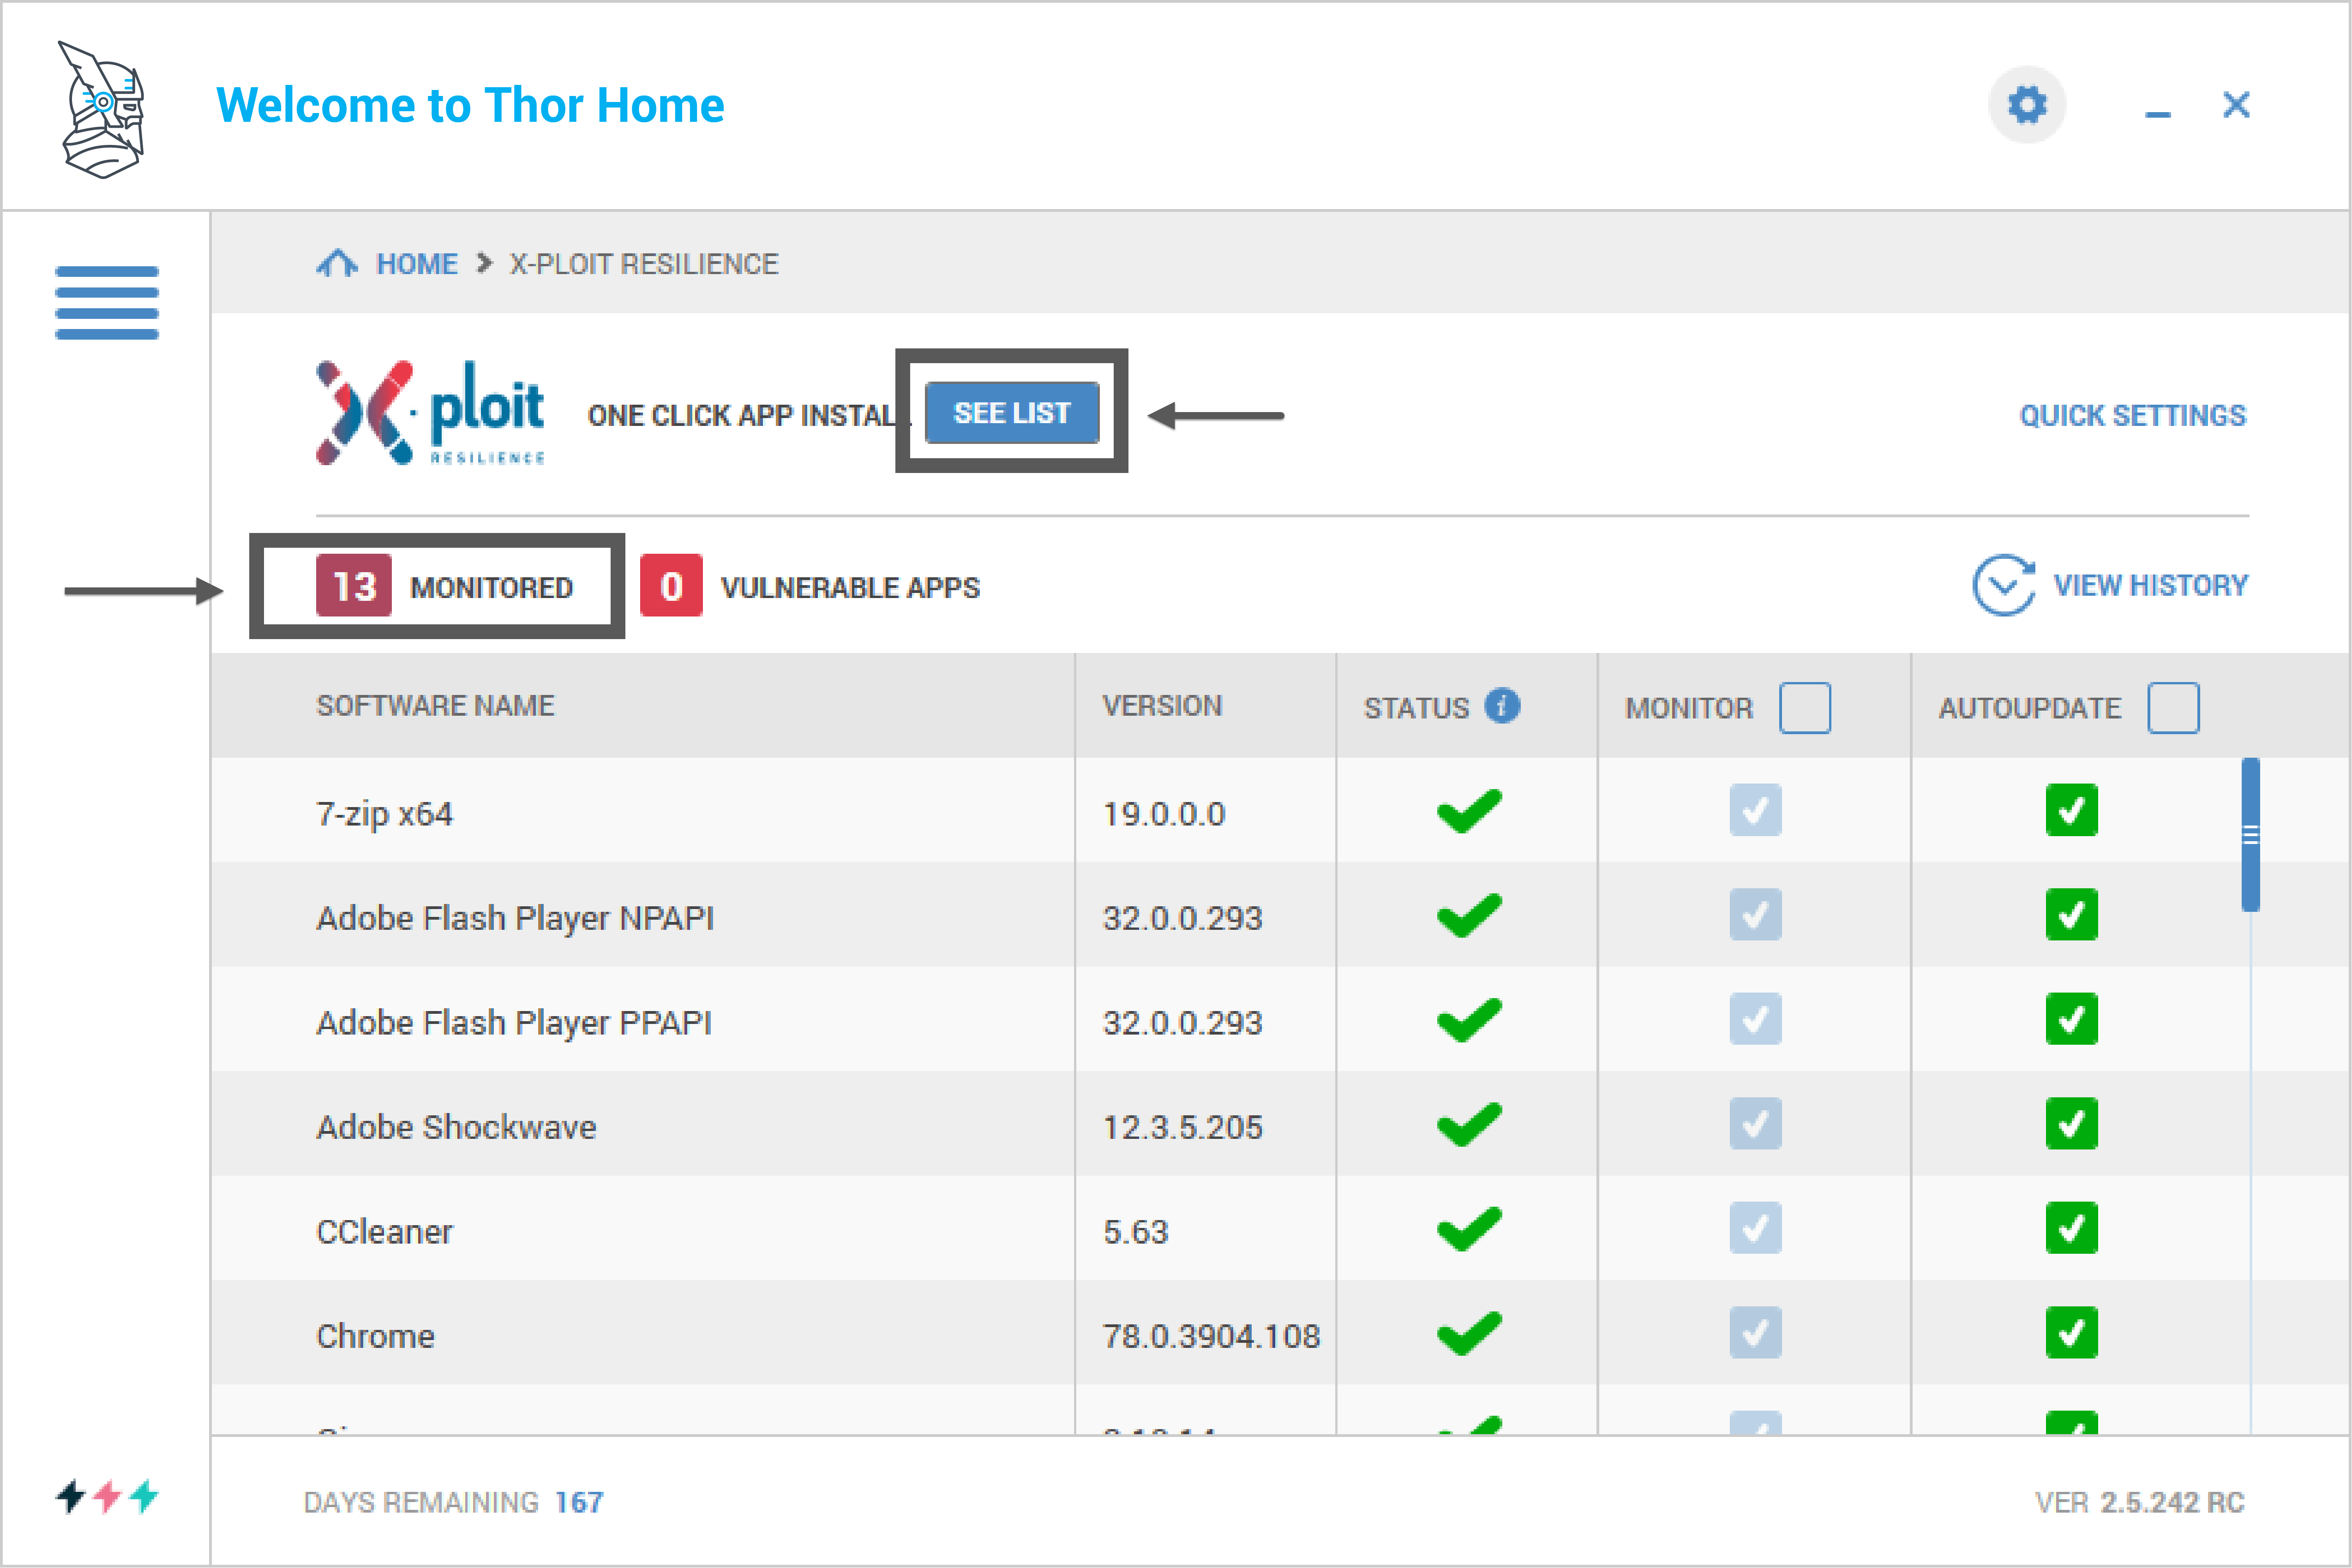Image resolution: width=2352 pixels, height=1568 pixels.
Task: Click the Adobe Flash Player NPAPI status checkmark
Action: pyautogui.click(x=1469, y=915)
